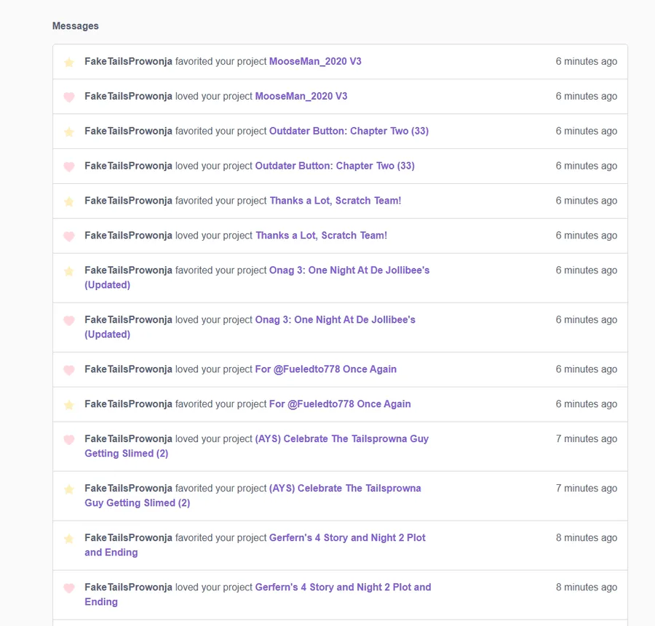655x626 pixels.
Task: Click star icon beside MooseMan_2020 V3 favorite message
Action: pos(69,63)
